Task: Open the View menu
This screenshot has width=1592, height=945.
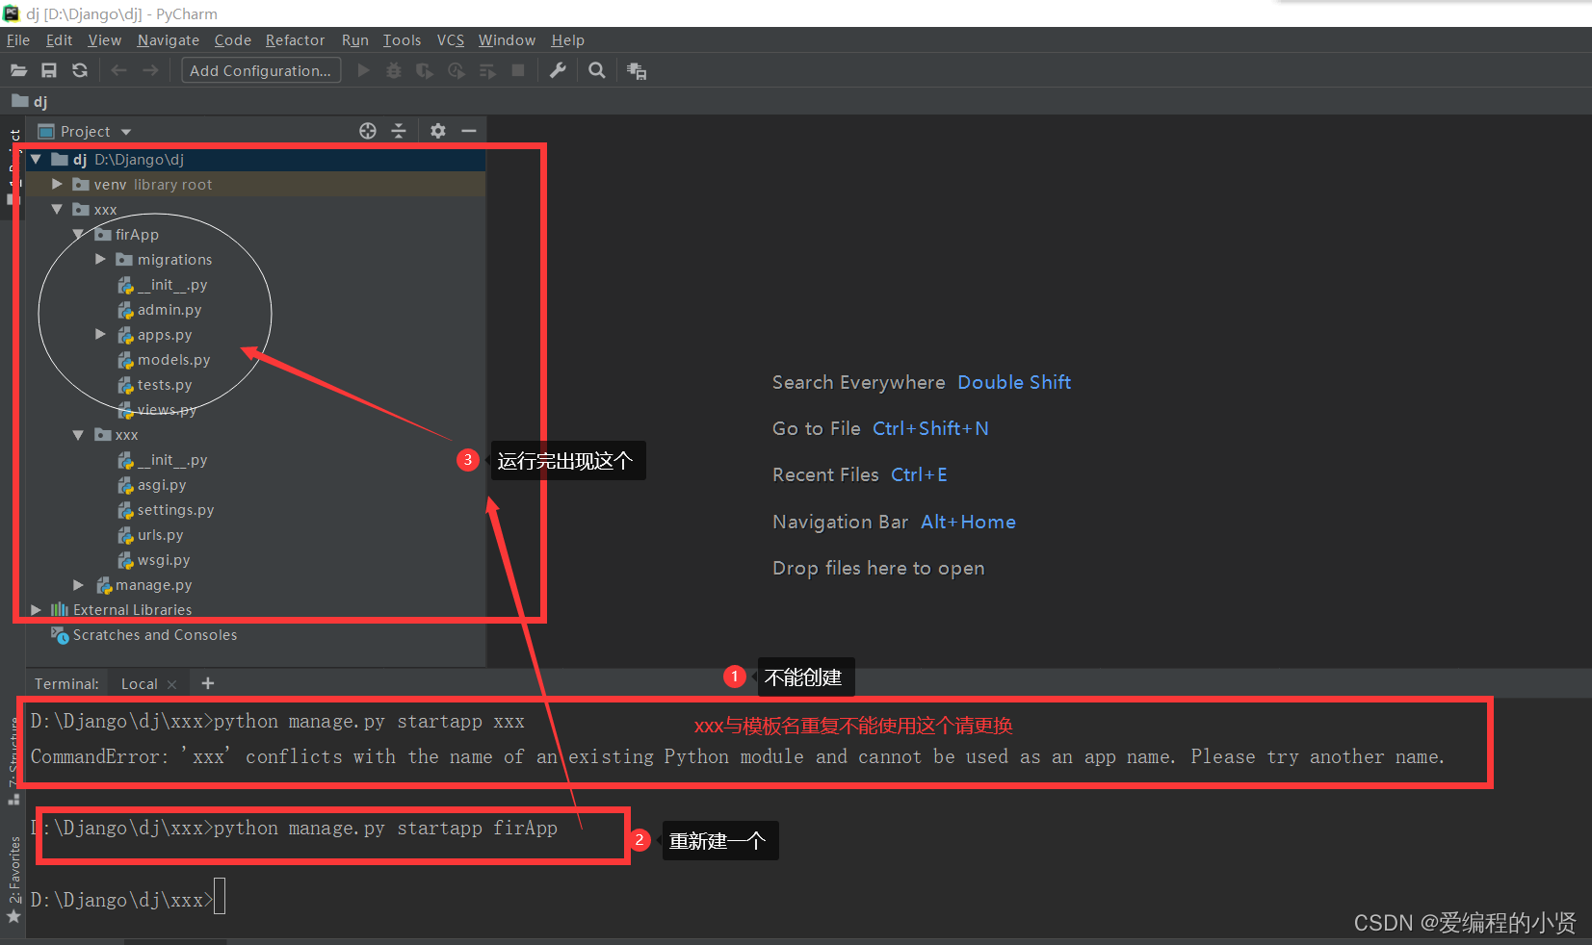Action: coord(104,40)
